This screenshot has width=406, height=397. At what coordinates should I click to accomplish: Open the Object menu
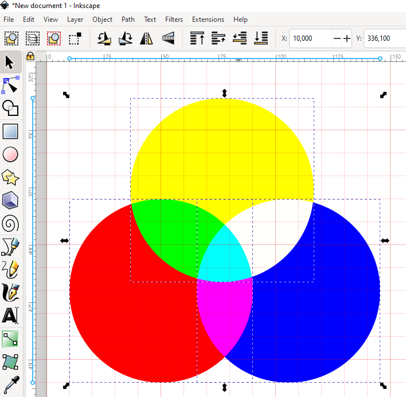tap(103, 20)
